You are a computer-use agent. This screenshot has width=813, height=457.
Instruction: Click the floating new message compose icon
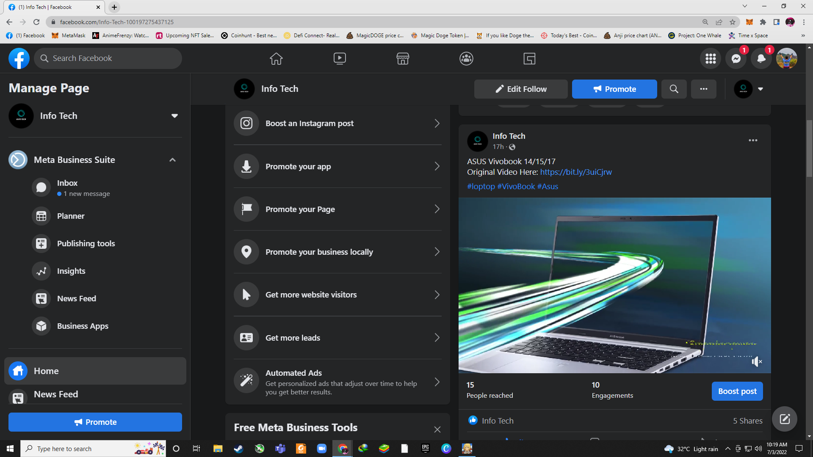[x=785, y=419]
